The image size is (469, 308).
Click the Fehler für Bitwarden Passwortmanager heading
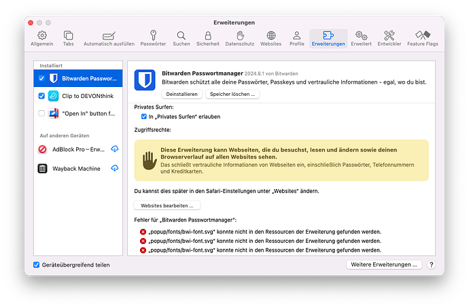click(185, 220)
